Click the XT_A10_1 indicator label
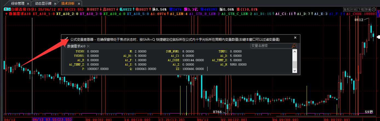 [x=44, y=14]
